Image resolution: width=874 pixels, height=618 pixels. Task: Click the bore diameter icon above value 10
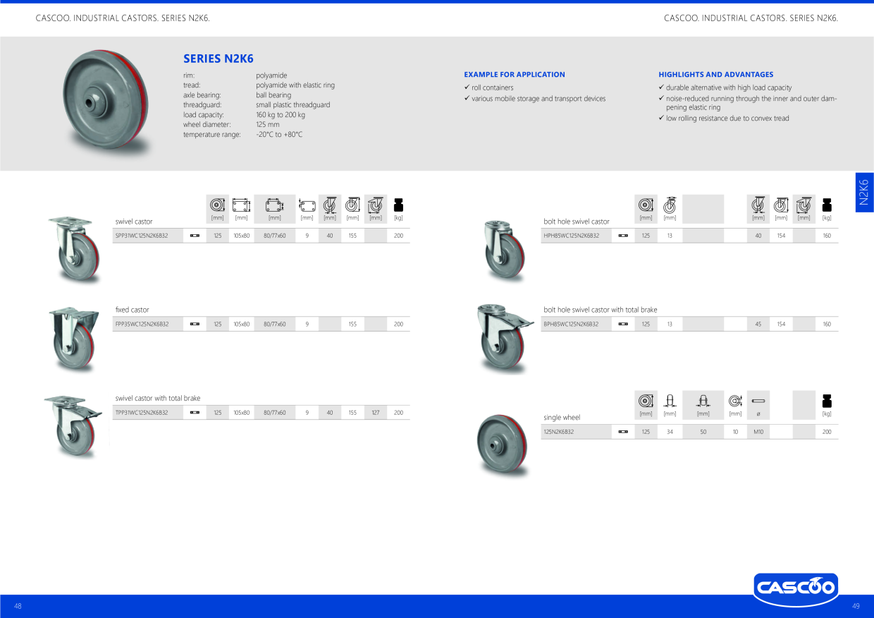[x=735, y=401]
